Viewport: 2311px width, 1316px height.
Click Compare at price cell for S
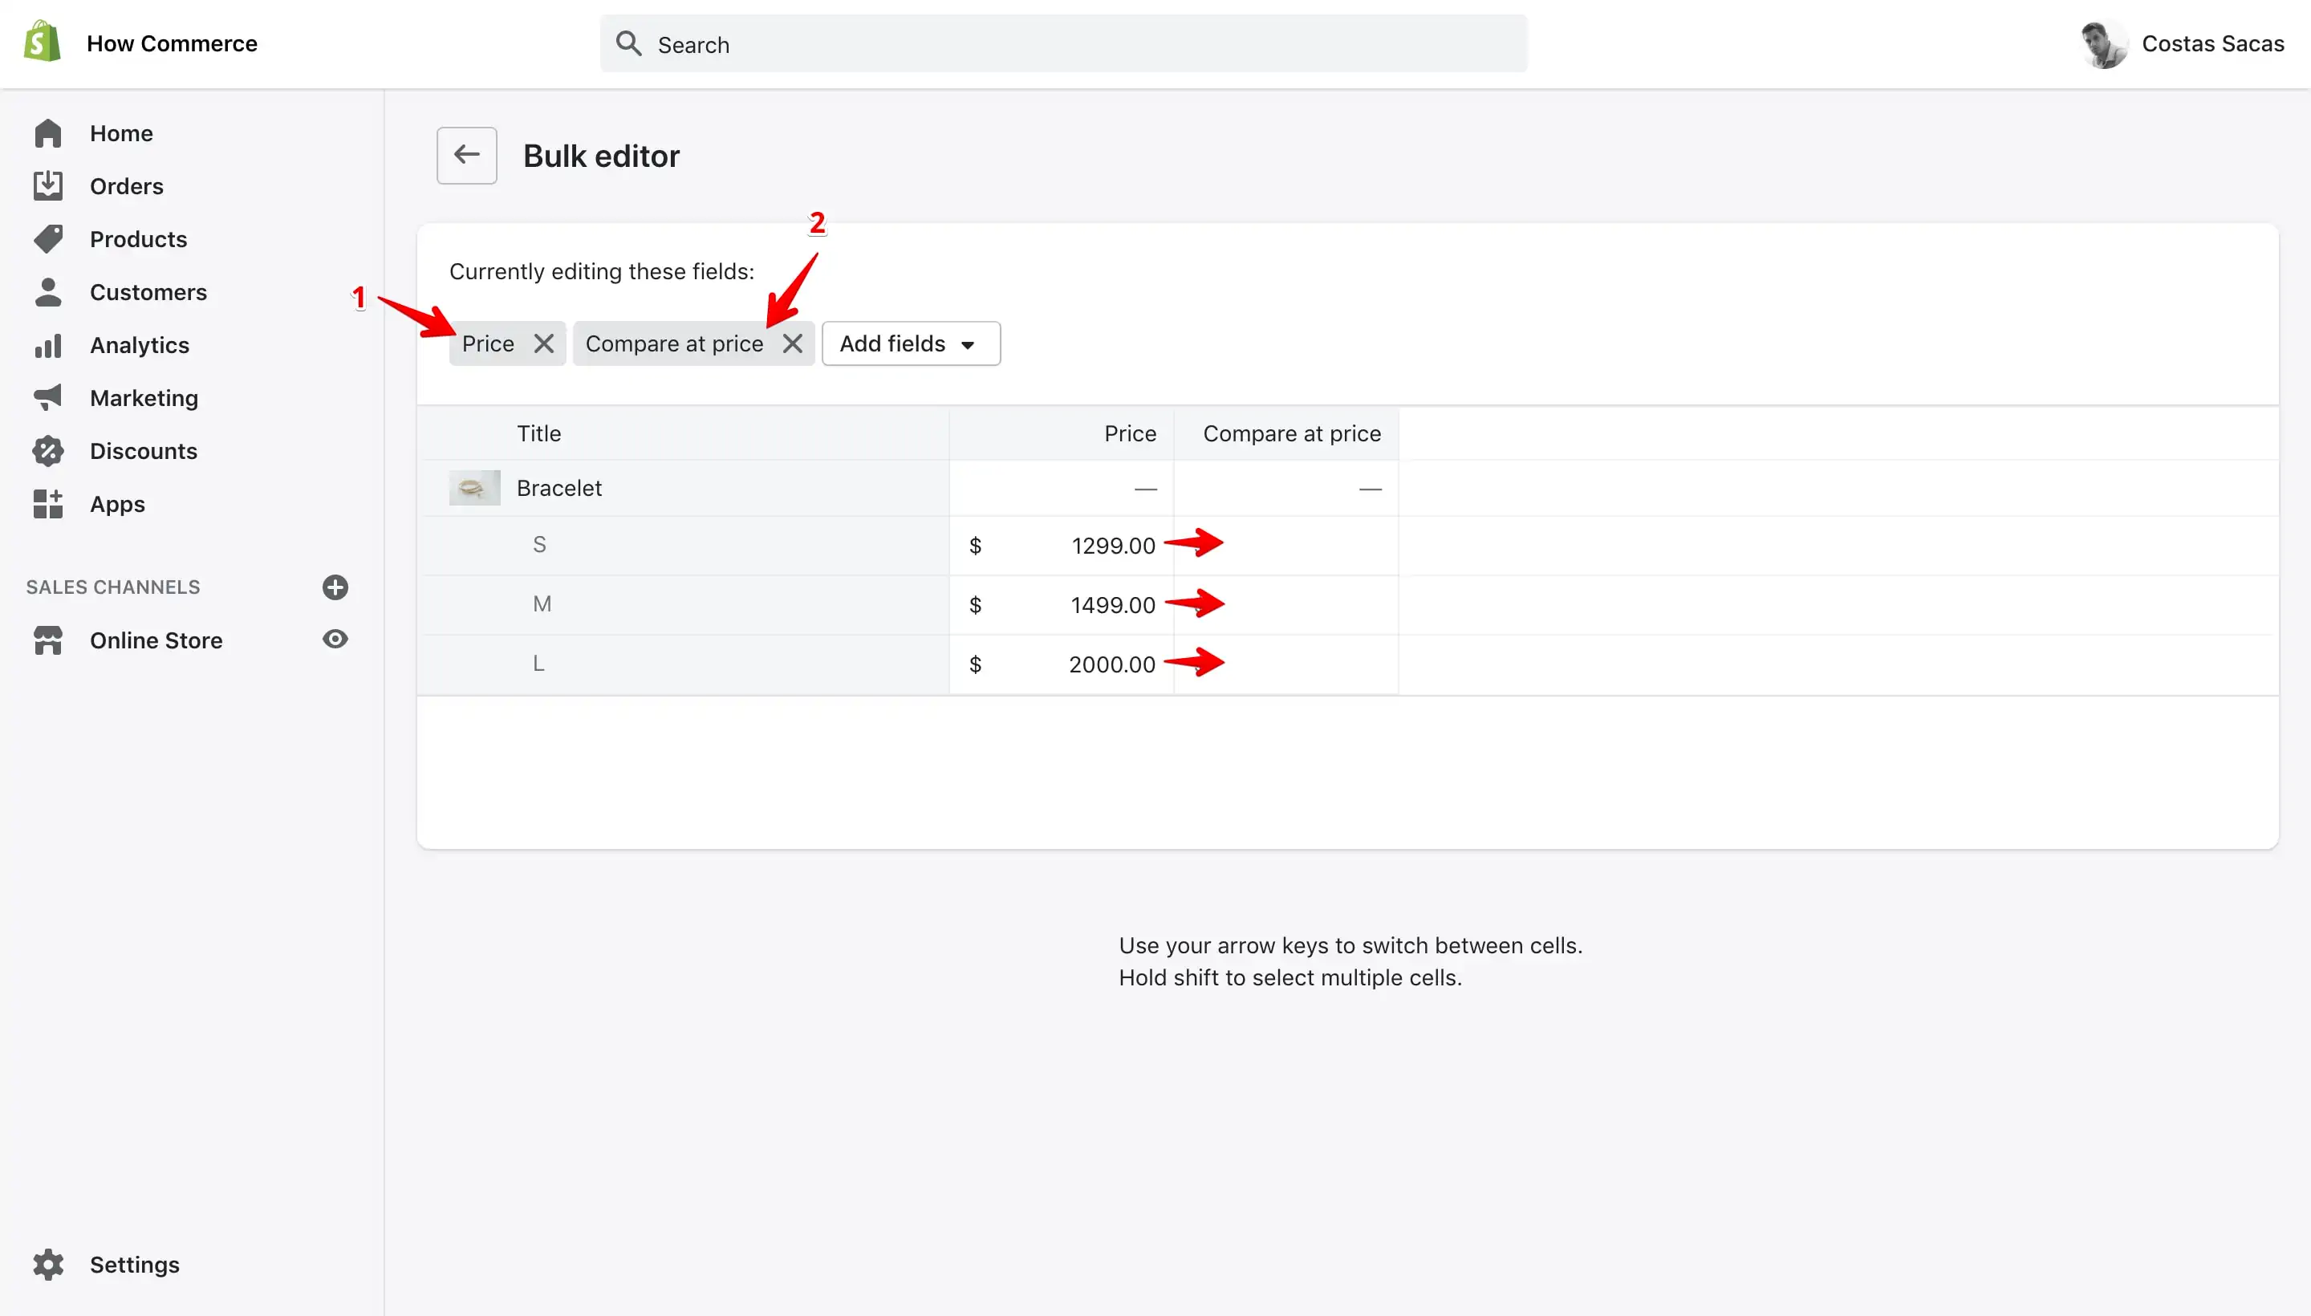tap(1286, 546)
